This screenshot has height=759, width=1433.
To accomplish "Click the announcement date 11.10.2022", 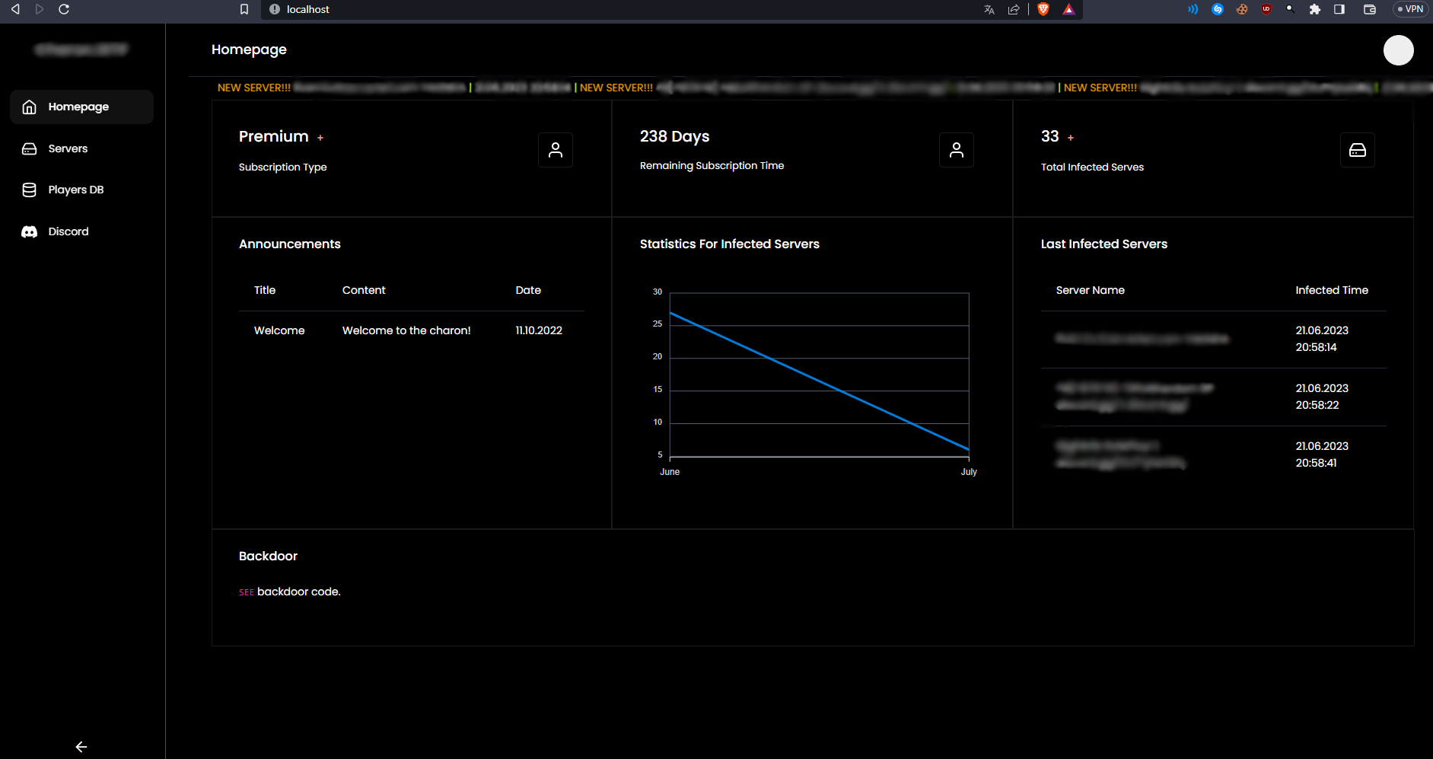I will [539, 330].
